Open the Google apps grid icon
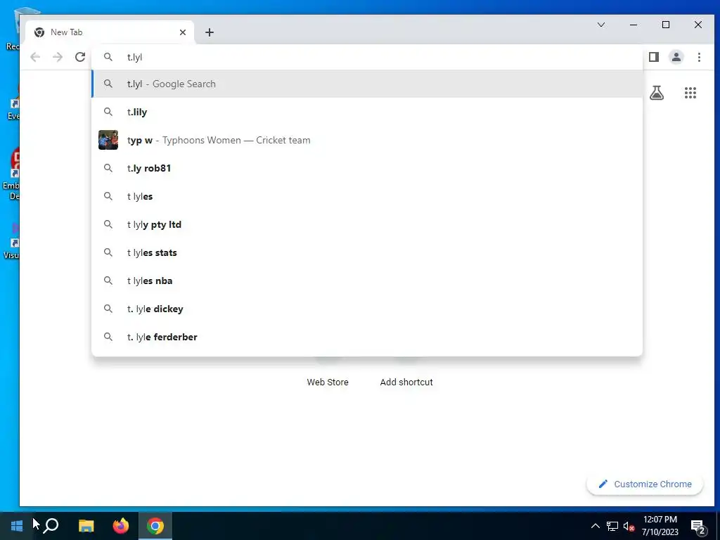Viewport: 720px width, 540px height. 690,94
